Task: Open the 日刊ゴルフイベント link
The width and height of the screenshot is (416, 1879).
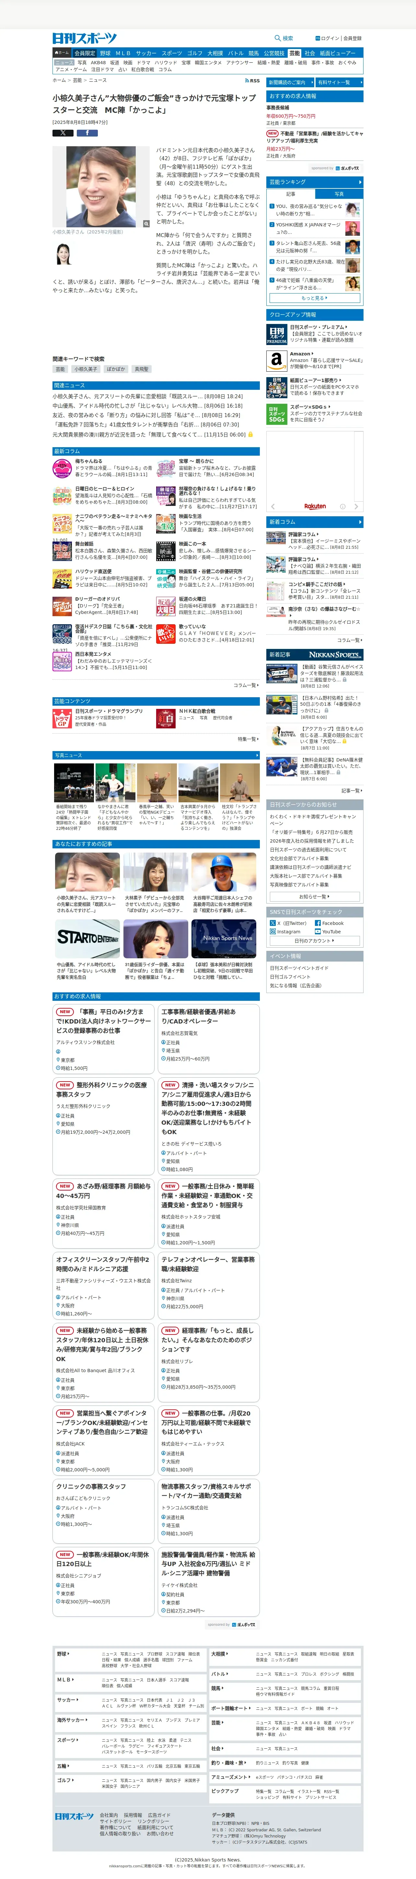Action: coord(290,977)
